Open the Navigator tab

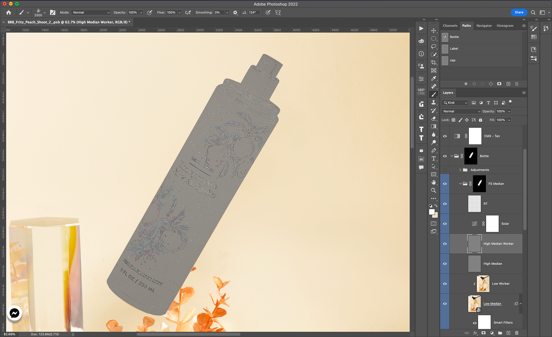click(x=484, y=26)
